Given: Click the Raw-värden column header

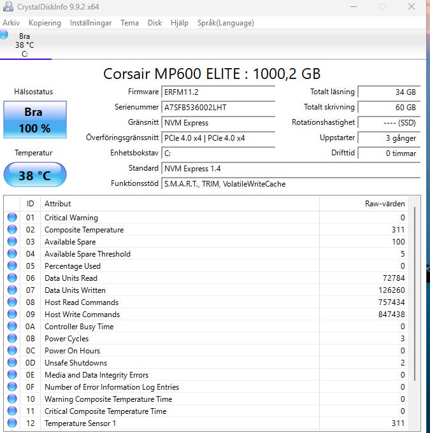Looking at the screenshot, I should coord(364,204).
